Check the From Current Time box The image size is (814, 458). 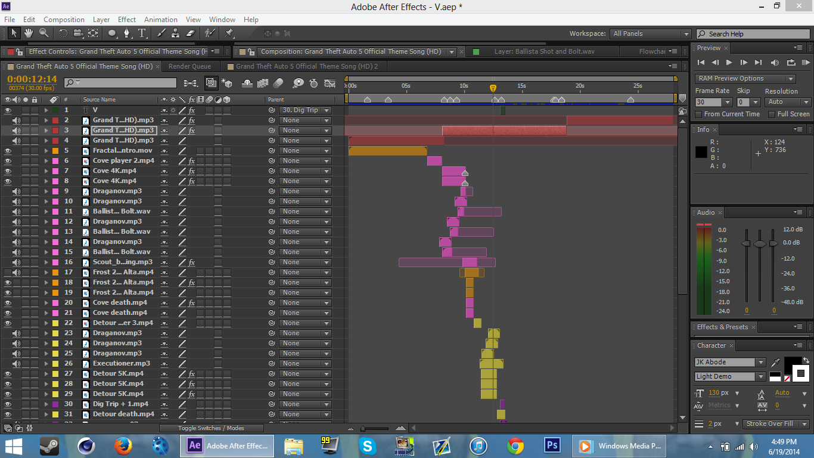(699, 114)
